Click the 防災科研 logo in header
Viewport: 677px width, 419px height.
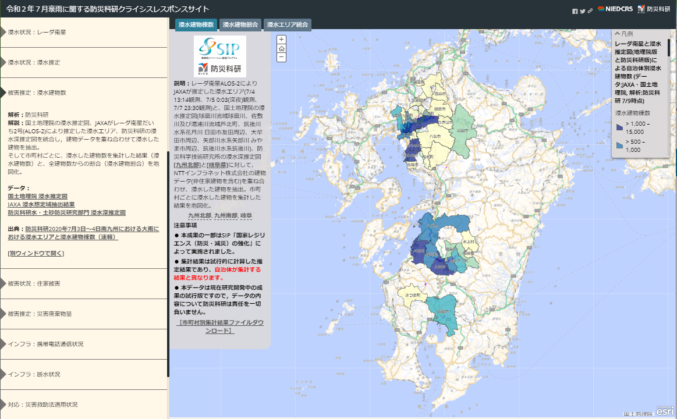coord(654,9)
